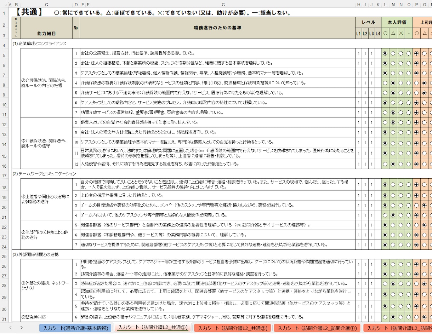Click the 【共通】 title cell

click(29, 13)
